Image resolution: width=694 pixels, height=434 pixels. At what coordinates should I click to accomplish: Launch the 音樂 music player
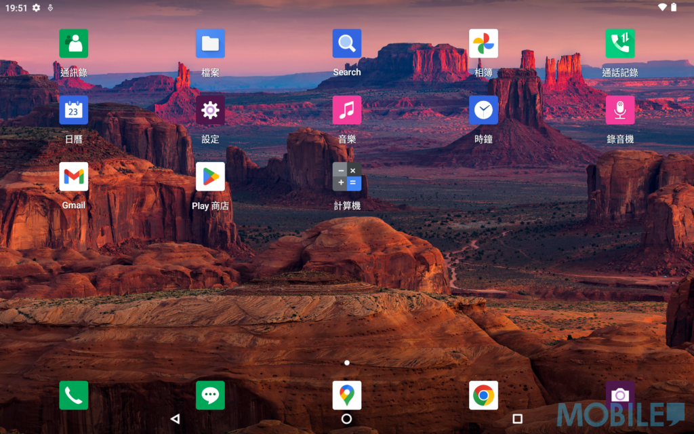347,110
